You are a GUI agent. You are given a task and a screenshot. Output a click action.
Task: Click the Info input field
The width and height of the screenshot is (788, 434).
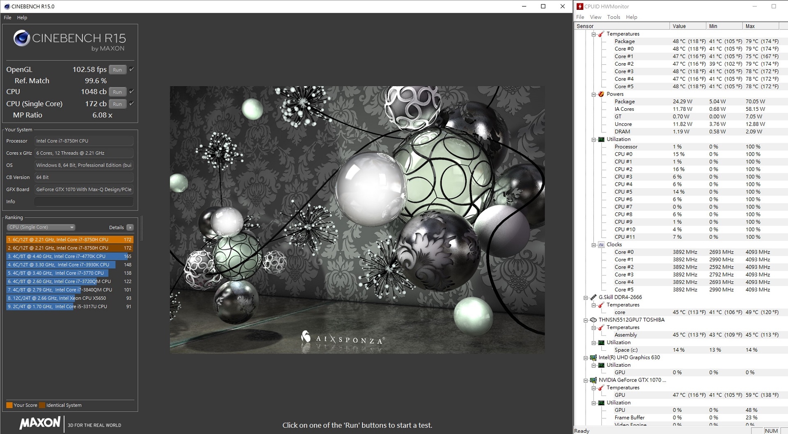(x=84, y=202)
